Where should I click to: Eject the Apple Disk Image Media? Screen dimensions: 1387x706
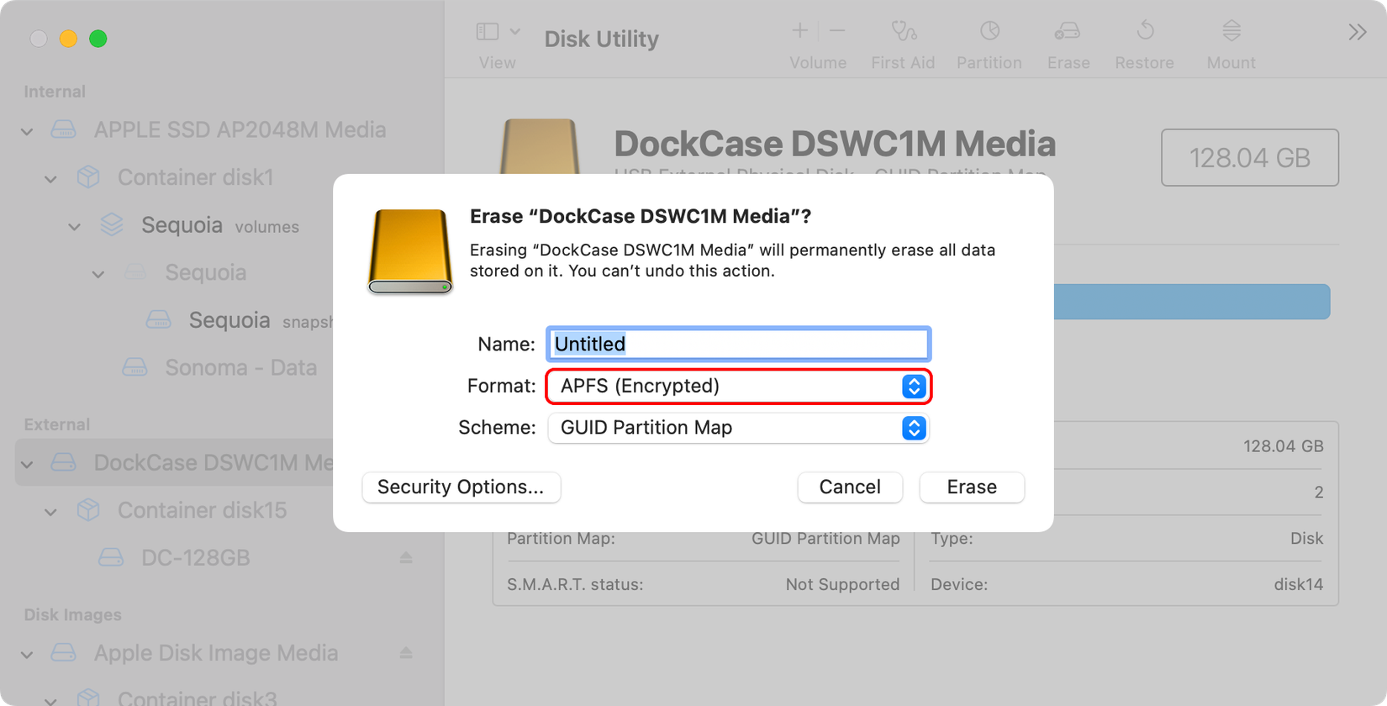pyautogui.click(x=407, y=653)
